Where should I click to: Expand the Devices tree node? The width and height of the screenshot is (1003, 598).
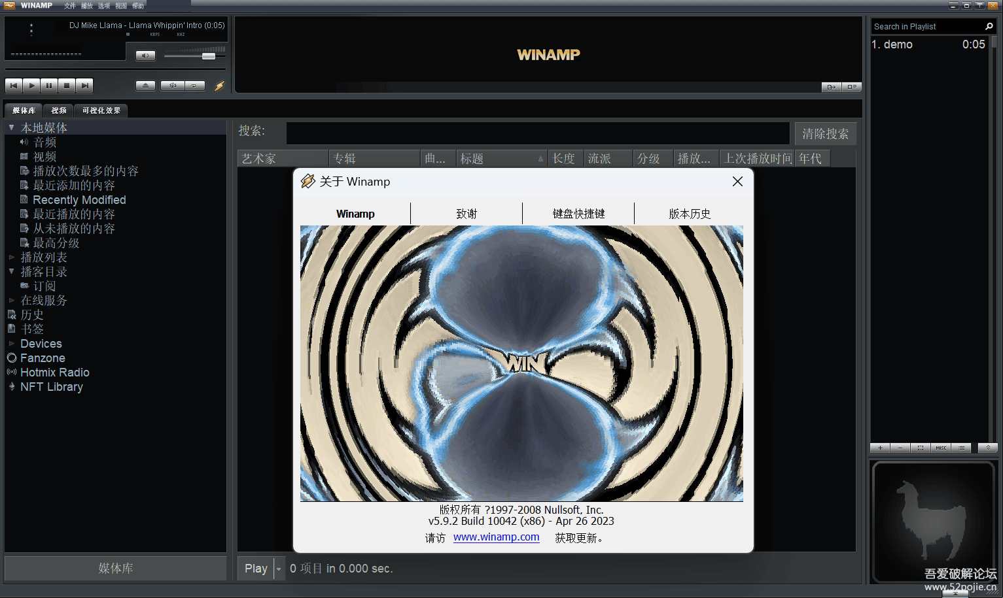(11, 343)
